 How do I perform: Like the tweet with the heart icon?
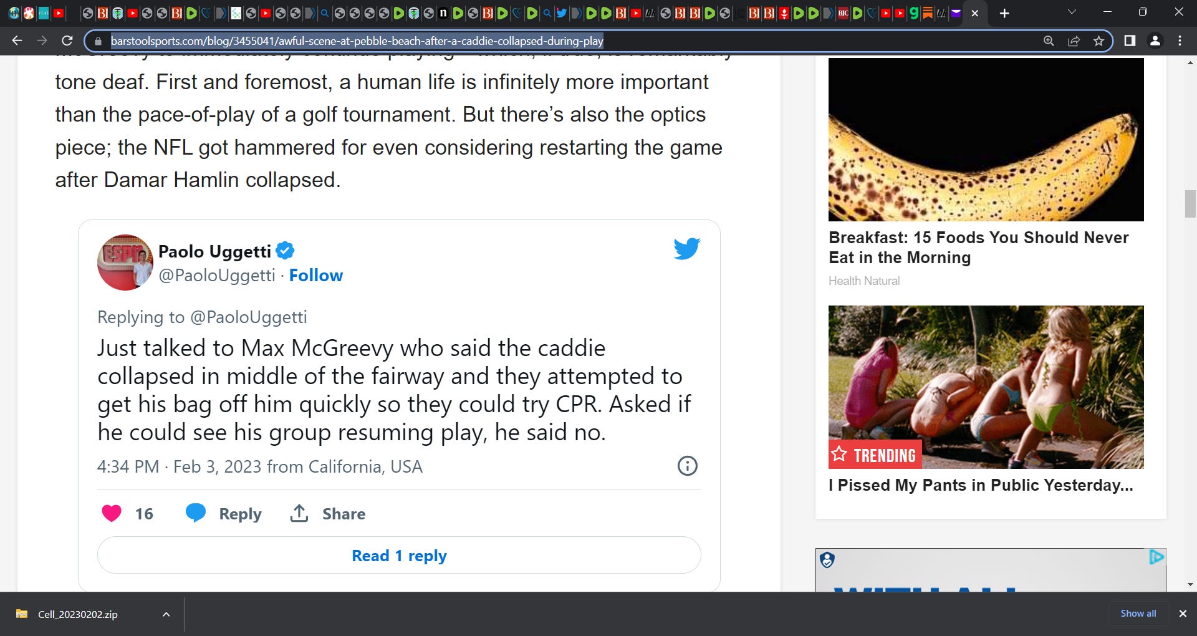[112, 513]
